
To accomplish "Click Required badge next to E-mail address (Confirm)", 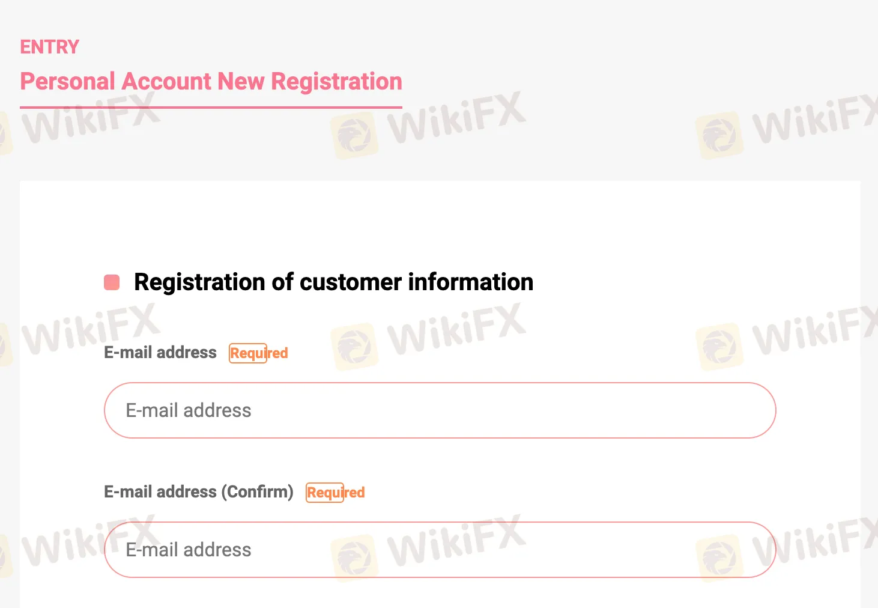I will point(336,493).
